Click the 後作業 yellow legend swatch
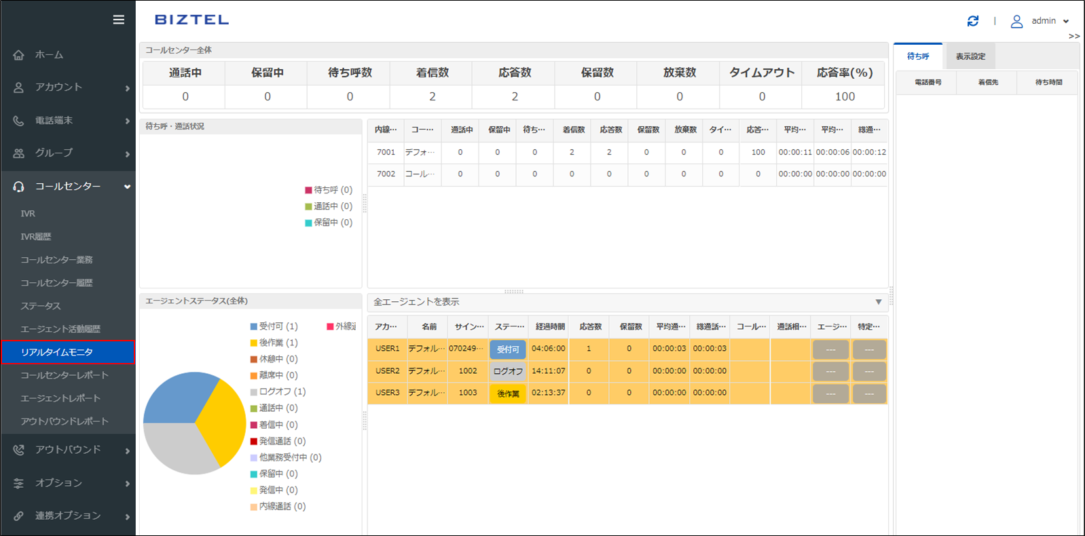Viewport: 1085px width, 536px height. click(x=254, y=343)
